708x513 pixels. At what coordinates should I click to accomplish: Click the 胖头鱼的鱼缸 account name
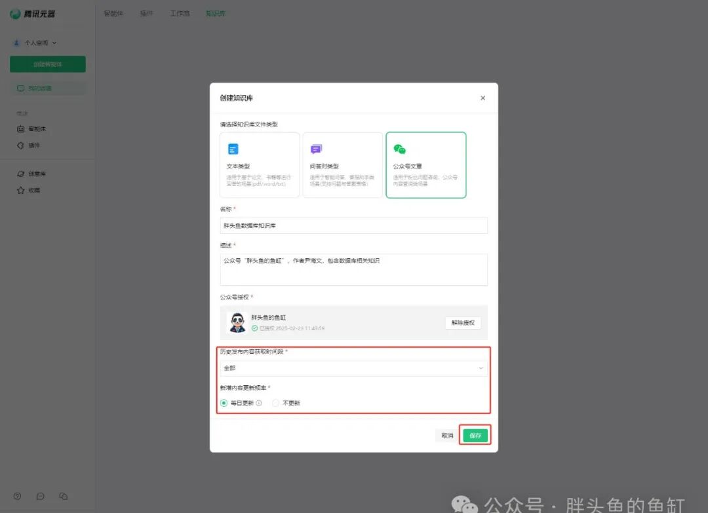click(269, 318)
